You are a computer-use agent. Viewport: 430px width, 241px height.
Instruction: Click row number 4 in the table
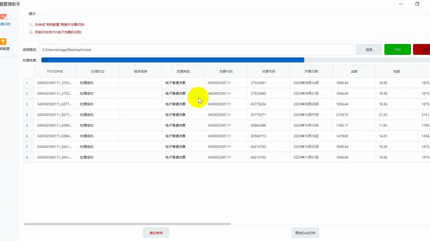pos(27,115)
